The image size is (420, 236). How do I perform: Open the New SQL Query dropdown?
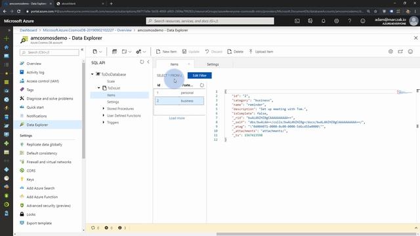(127, 52)
